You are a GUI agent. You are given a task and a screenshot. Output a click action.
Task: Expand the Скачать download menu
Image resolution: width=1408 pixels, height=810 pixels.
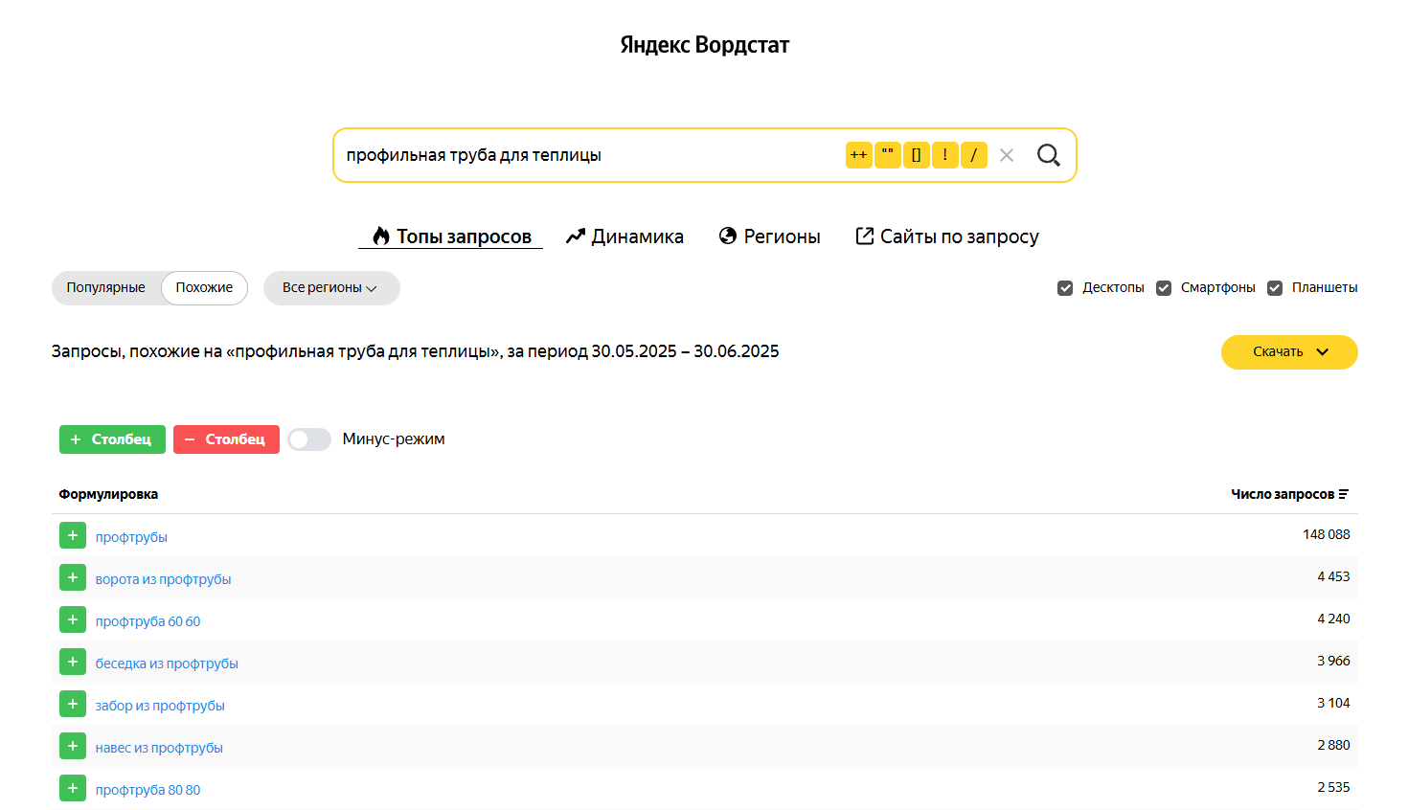click(1289, 351)
